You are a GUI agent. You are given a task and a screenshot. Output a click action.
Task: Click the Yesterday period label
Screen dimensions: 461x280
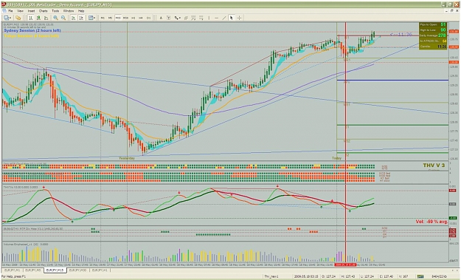pyautogui.click(x=127, y=158)
